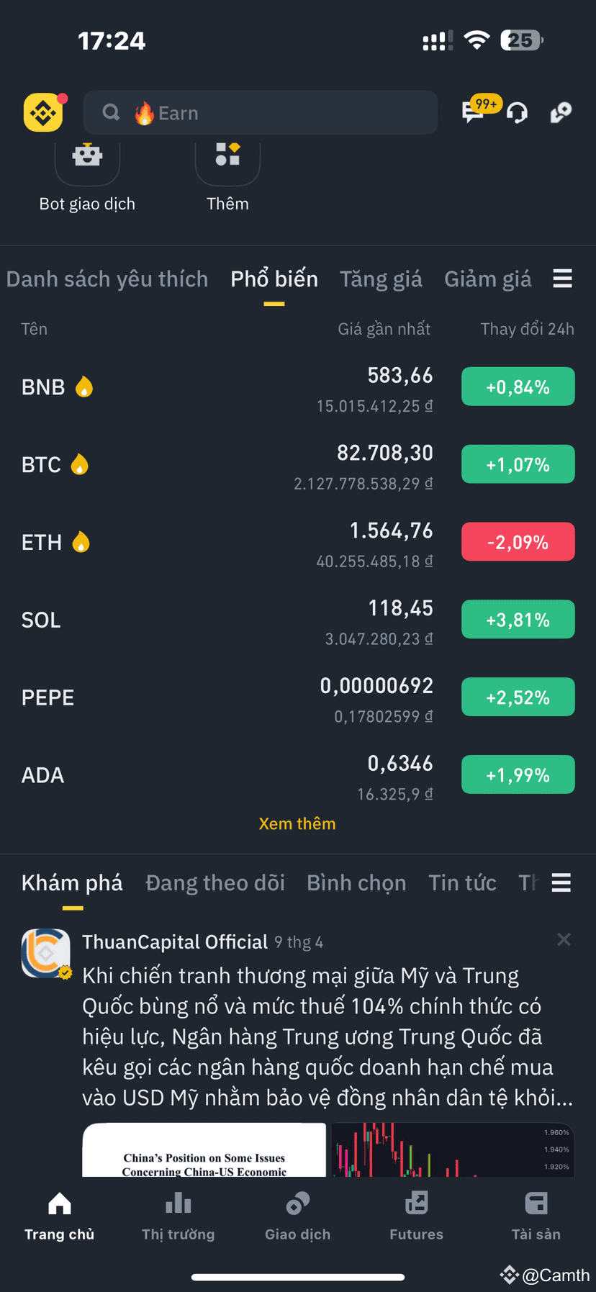Open Futures icon in bottom bar
This screenshot has width=596, height=1292.
[x=417, y=1203]
